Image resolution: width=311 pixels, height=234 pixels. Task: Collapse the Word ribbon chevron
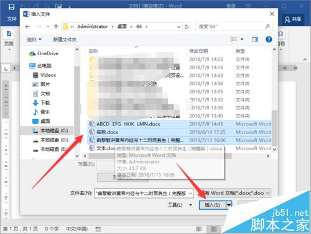(x=305, y=60)
